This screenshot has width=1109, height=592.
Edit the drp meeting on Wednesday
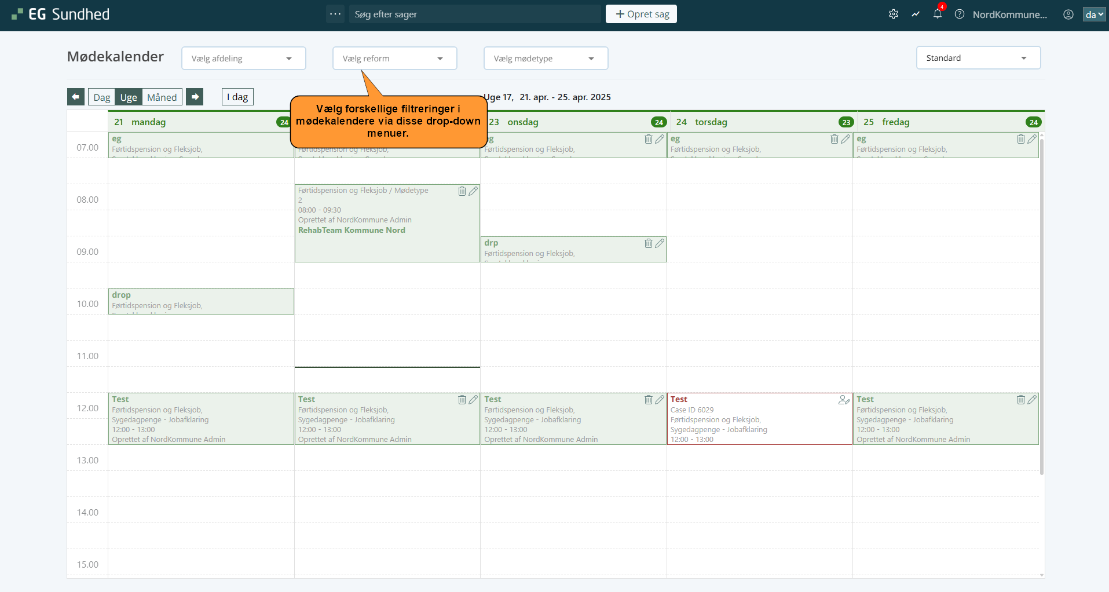point(660,243)
